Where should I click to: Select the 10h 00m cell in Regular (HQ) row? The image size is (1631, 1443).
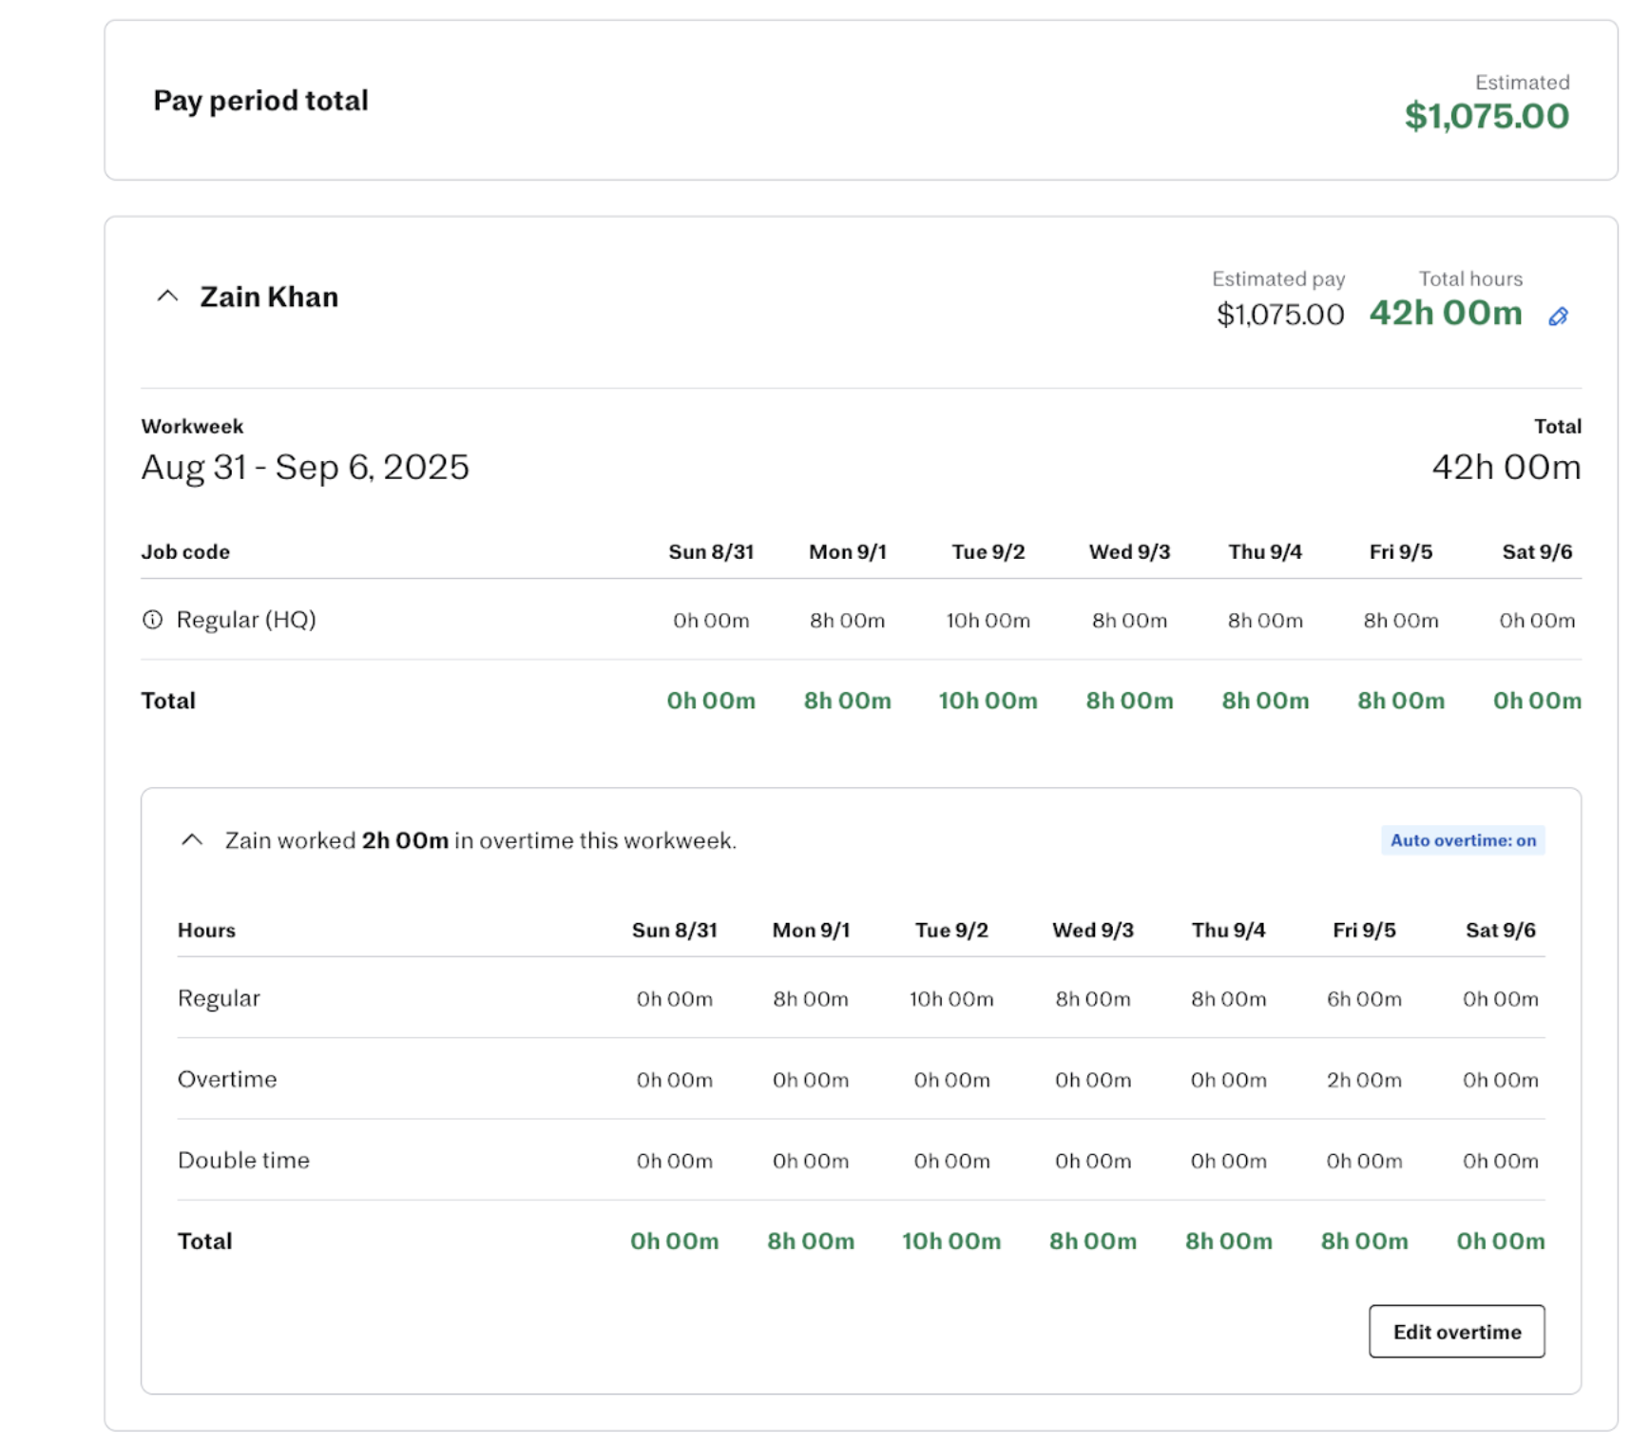pyautogui.click(x=988, y=621)
